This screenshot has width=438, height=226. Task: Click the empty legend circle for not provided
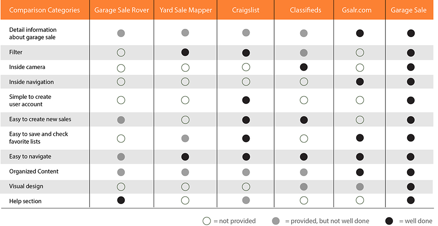coord(207,221)
